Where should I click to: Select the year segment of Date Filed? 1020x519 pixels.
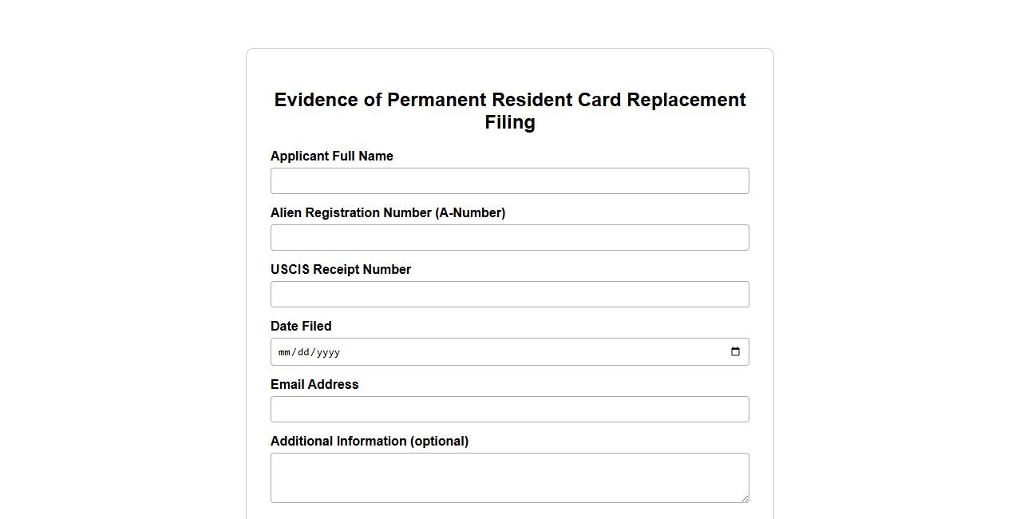click(328, 352)
